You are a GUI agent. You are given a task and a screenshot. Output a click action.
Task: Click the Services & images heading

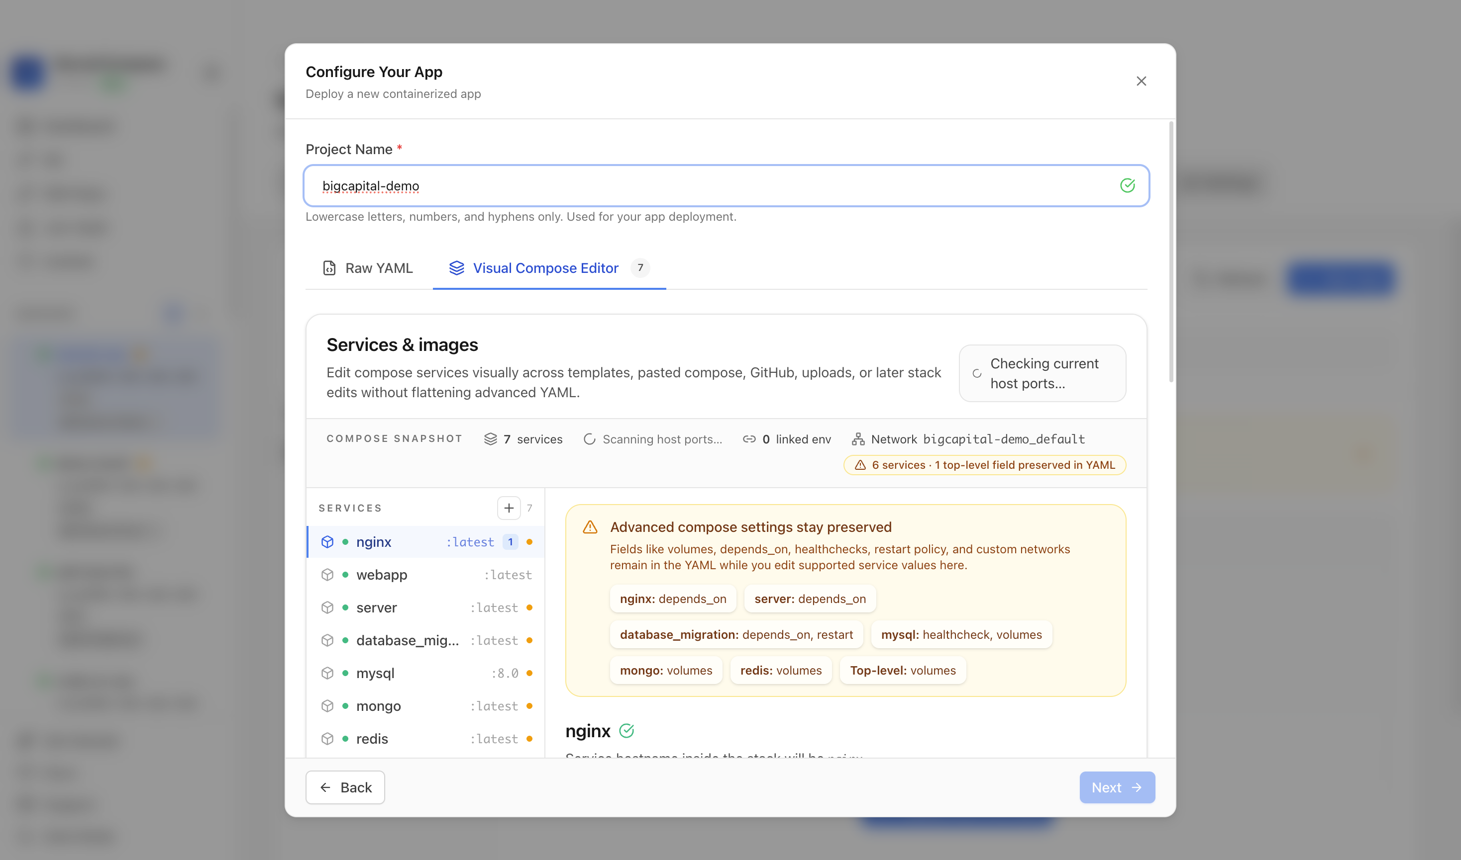(x=402, y=345)
